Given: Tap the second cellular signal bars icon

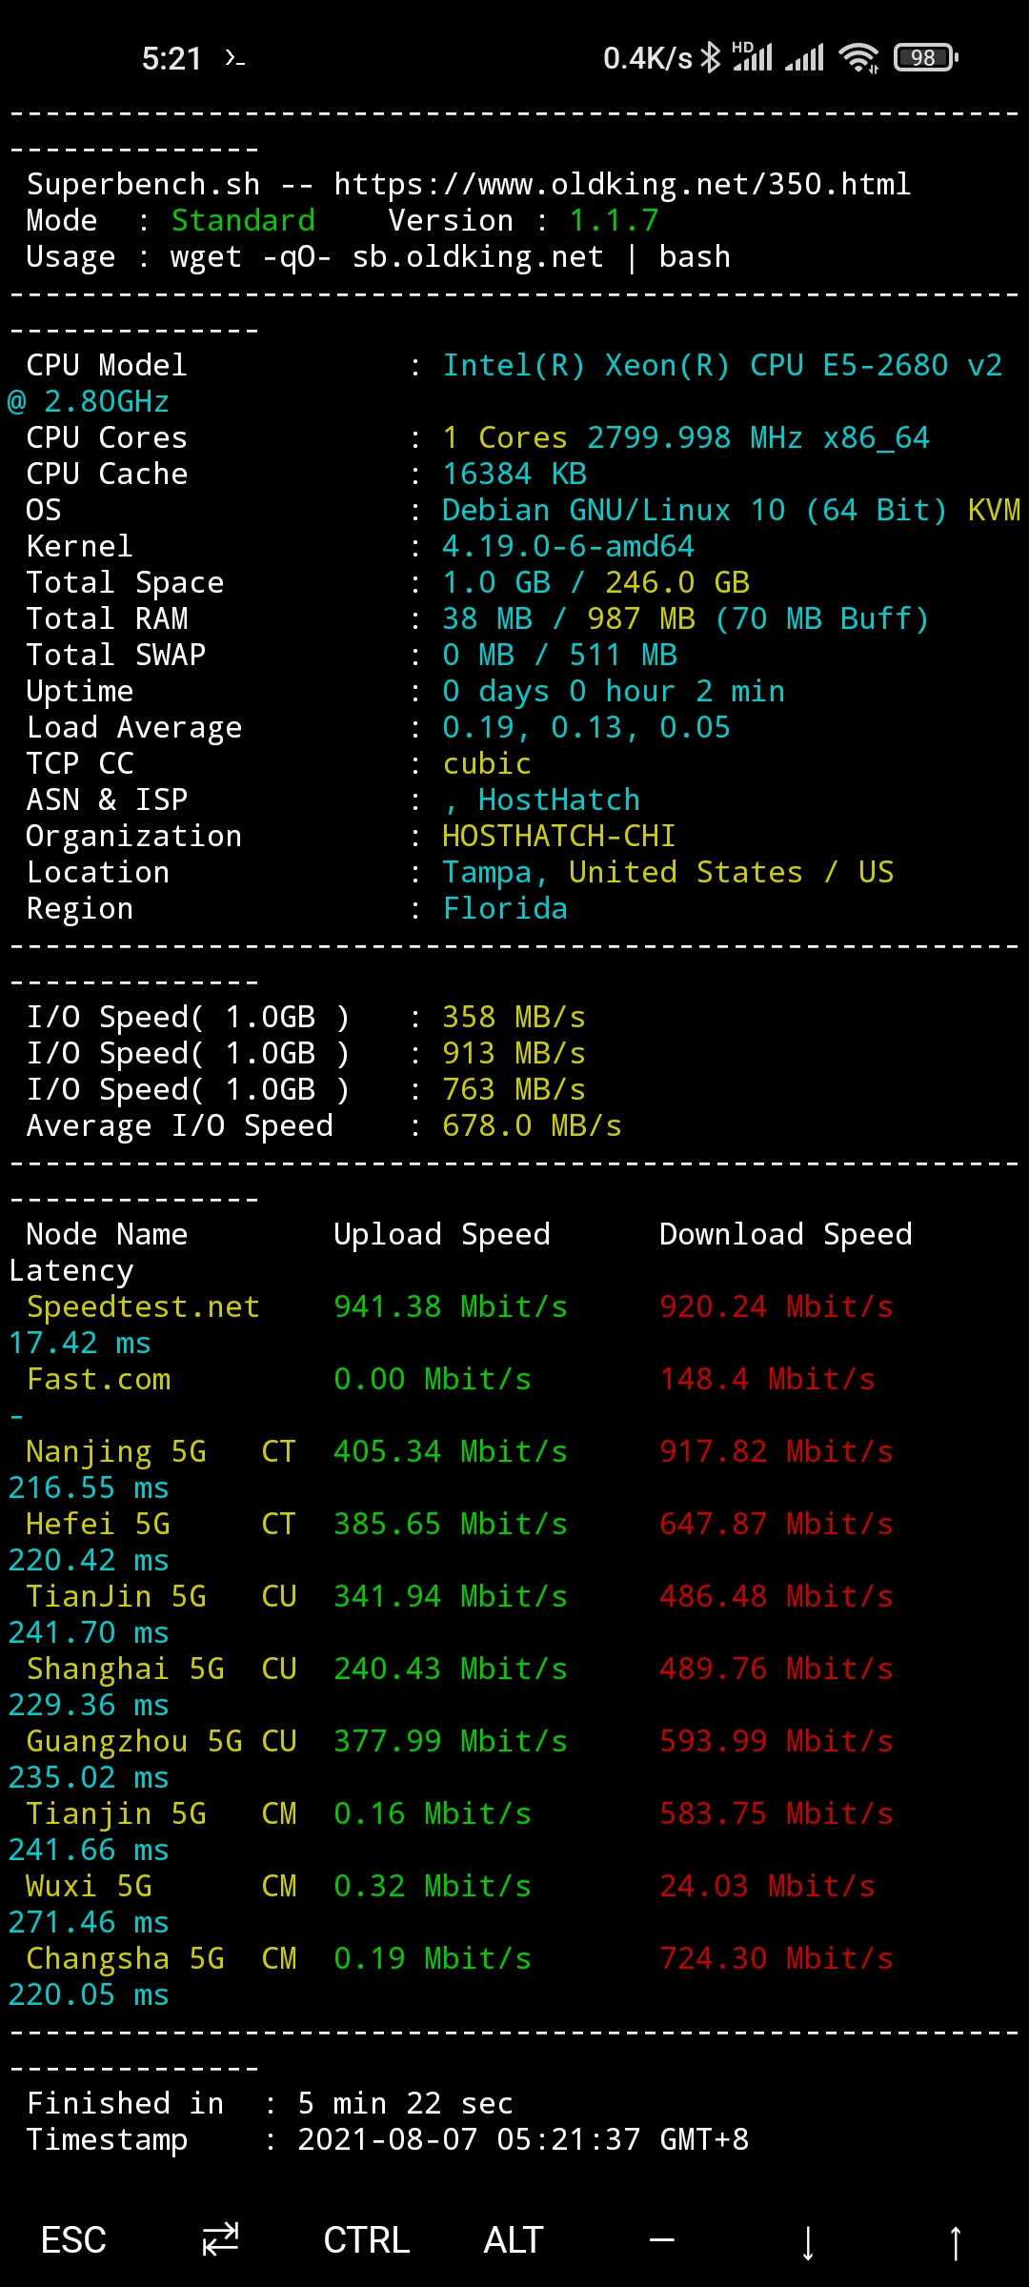Looking at the screenshot, I should [x=805, y=58].
